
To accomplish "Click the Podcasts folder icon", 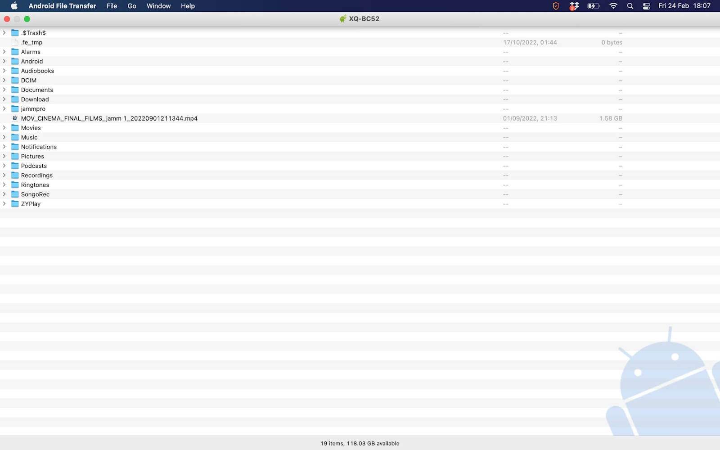I will (x=15, y=166).
